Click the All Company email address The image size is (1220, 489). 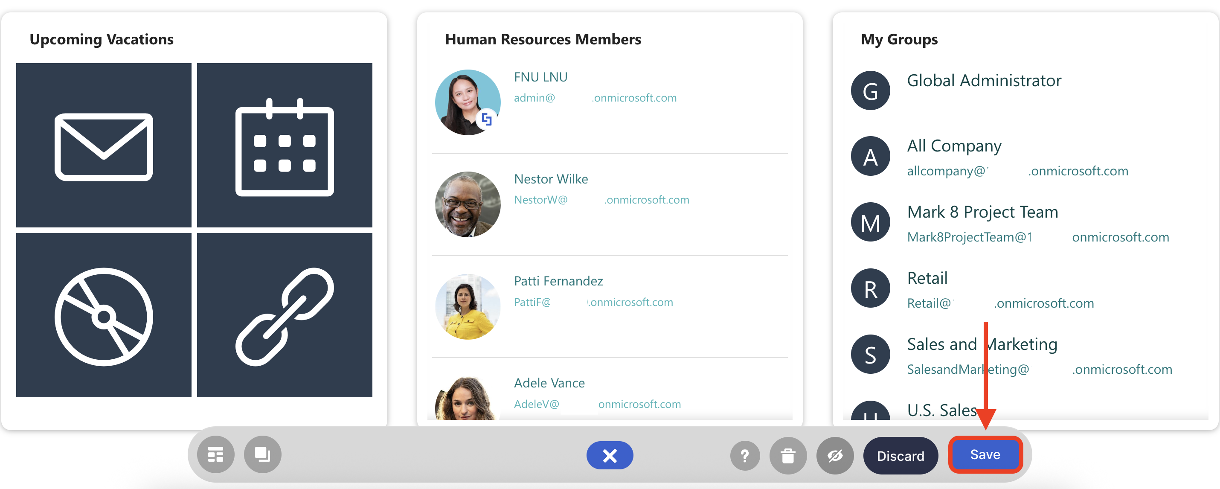pyautogui.click(x=1017, y=171)
